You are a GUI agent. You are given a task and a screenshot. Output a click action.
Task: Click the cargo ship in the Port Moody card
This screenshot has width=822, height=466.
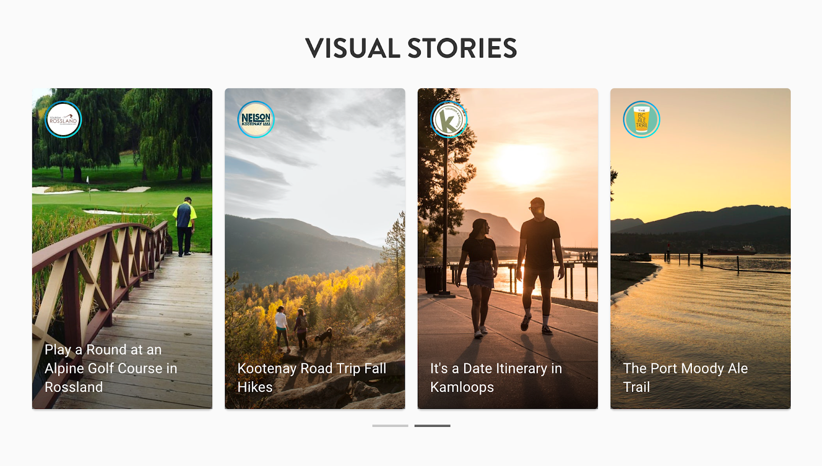point(732,250)
